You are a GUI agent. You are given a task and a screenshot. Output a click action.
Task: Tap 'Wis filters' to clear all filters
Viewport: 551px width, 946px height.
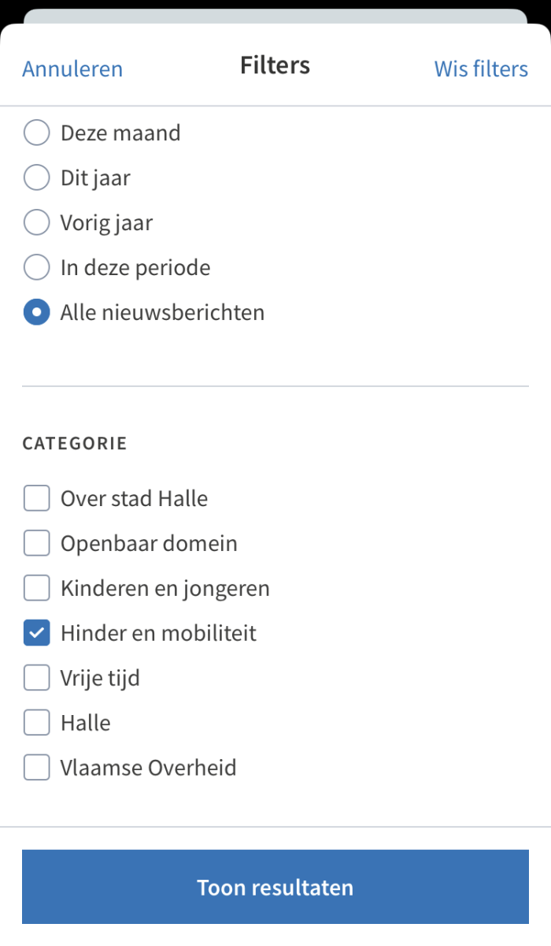click(481, 69)
